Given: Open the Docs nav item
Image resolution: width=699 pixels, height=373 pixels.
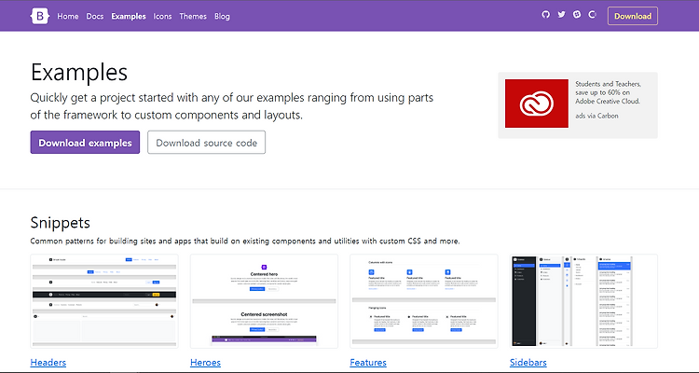Looking at the screenshot, I should click(95, 16).
